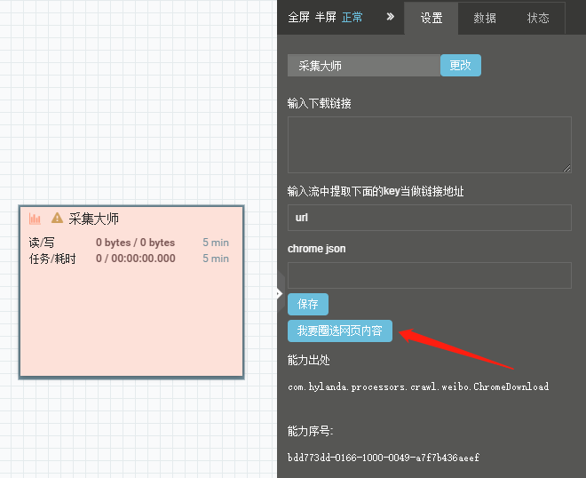
Task: Click 我要圈选网页内容 button
Action: click(x=340, y=331)
